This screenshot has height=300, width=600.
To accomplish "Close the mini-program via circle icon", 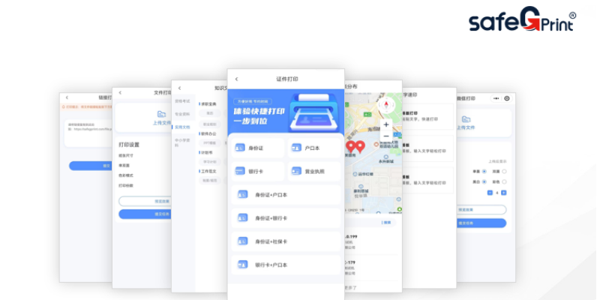I will pyautogui.click(x=507, y=98).
